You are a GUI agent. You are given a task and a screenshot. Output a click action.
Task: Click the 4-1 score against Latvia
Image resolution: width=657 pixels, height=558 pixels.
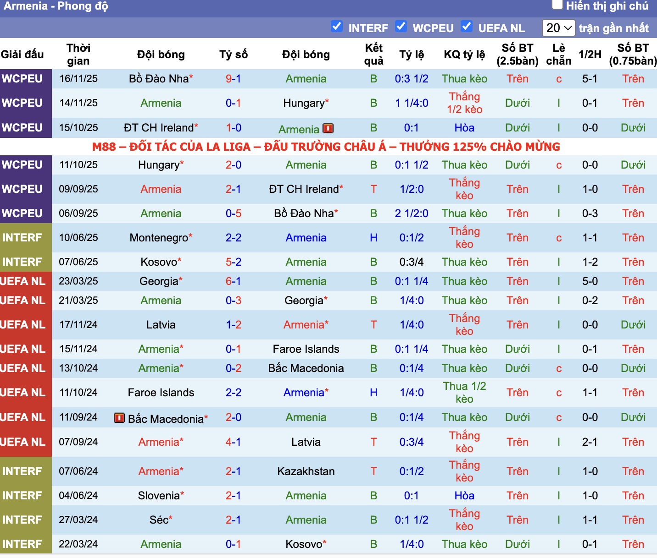point(233,442)
